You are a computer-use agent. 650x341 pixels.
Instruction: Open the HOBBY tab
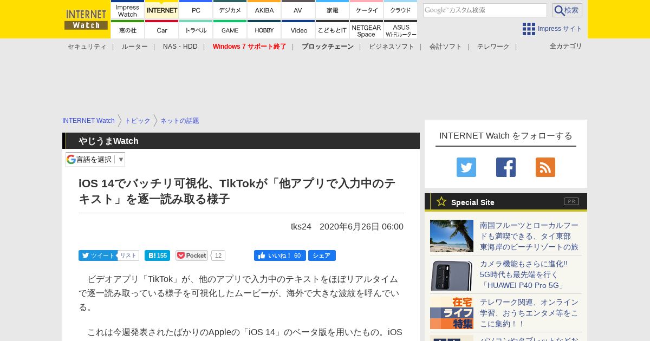(x=264, y=30)
